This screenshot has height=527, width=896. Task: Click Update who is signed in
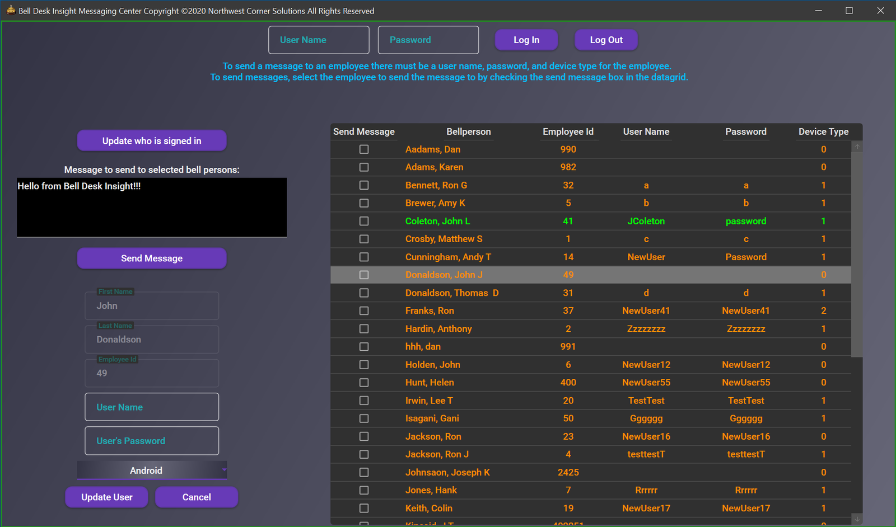coord(152,141)
